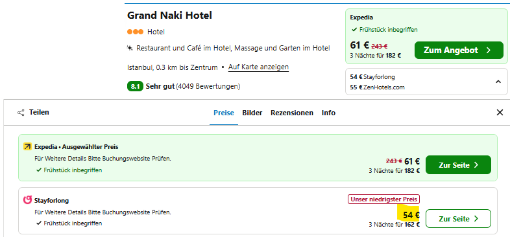Open Stayforlong offer via Zur Seite
The height and width of the screenshot is (237, 510).
[458, 219]
